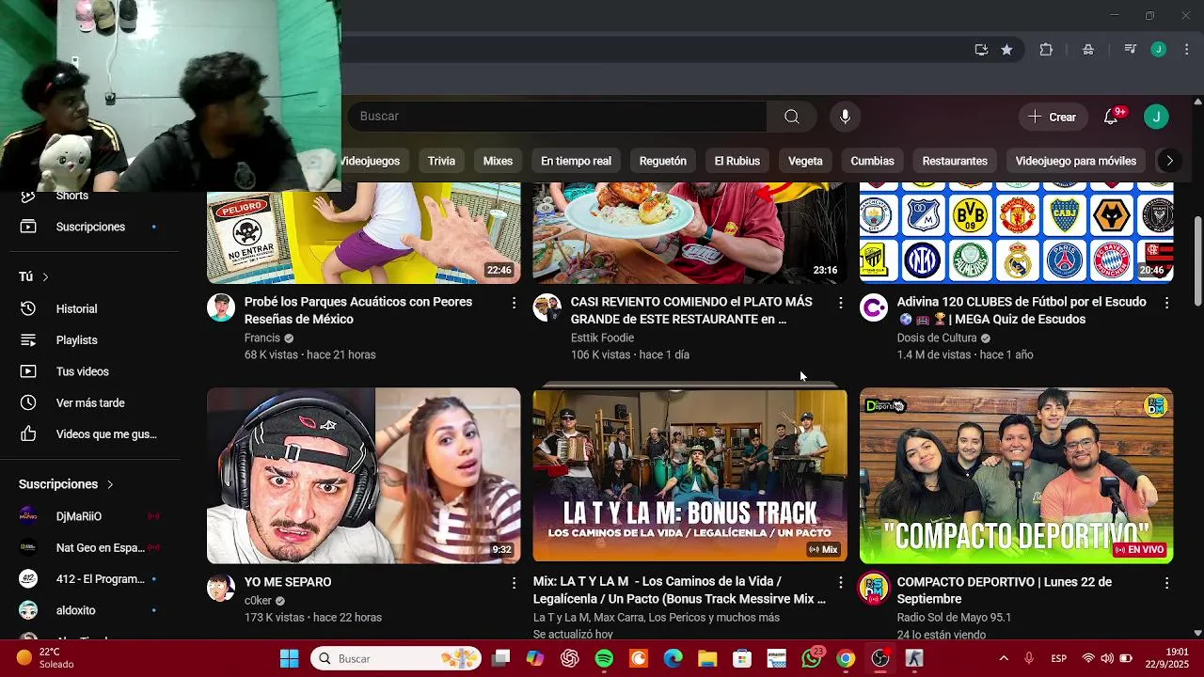Open the aldoxito subscription channel

[x=90, y=610]
